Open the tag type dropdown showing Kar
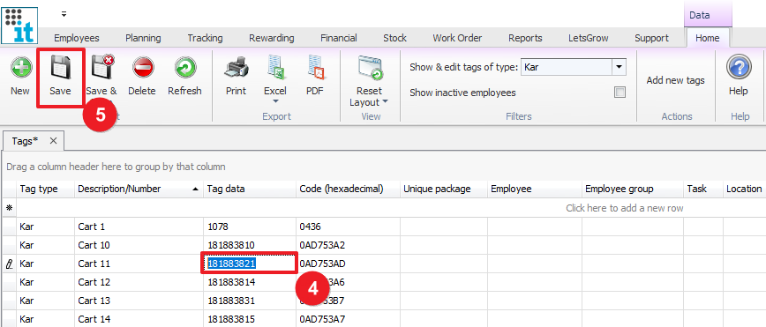766x327 pixels. coord(619,67)
